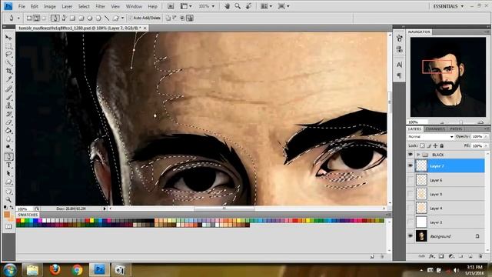
Task: Show Layer 4 visibility
Action: click(x=410, y=208)
